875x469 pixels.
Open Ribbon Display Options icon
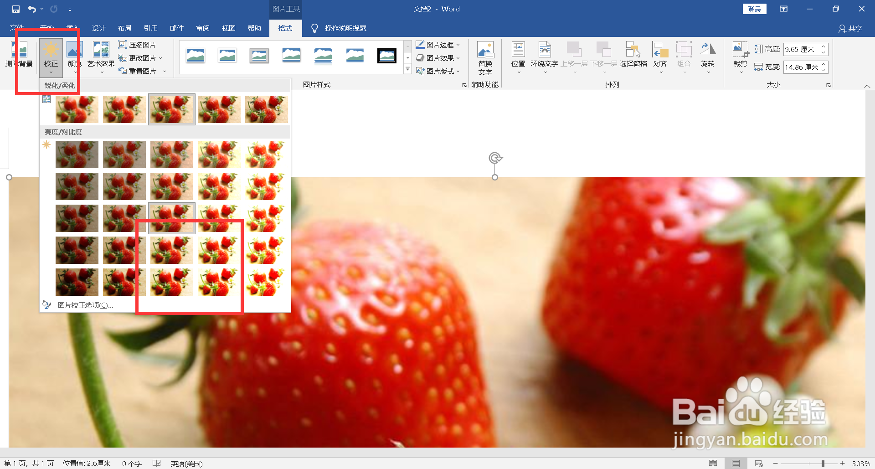783,9
